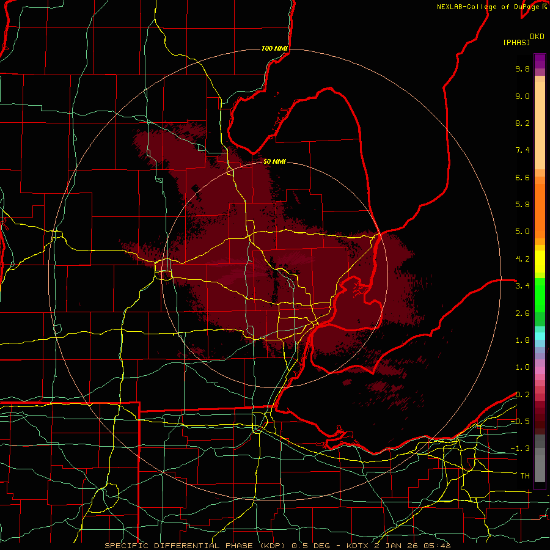Select the 100 NMI range ring label
Viewport: 550px width, 550px height.
[274, 48]
